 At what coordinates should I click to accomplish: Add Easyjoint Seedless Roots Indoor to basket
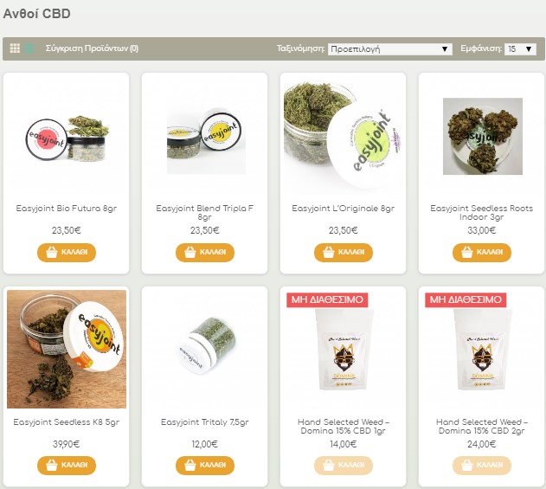pos(482,252)
